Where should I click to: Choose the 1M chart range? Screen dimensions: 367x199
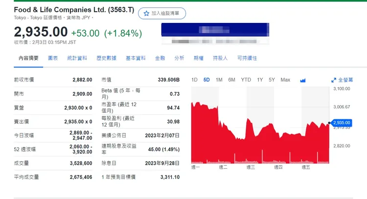pyautogui.click(x=219, y=80)
